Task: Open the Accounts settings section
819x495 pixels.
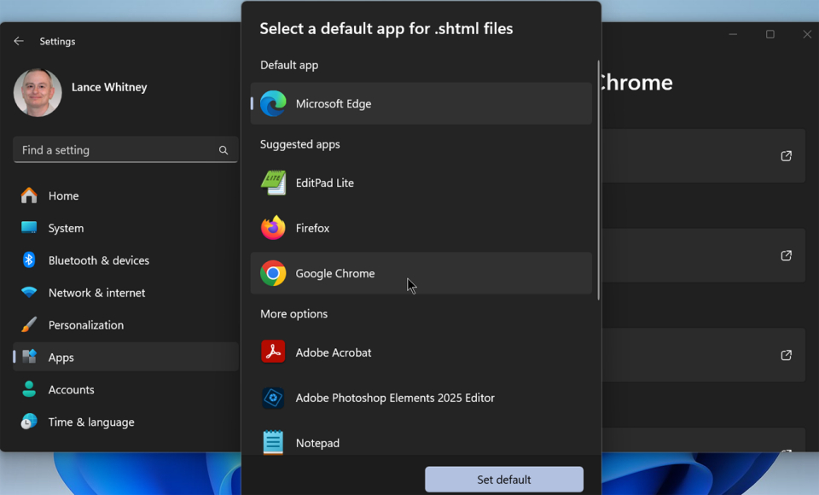Action: click(71, 390)
